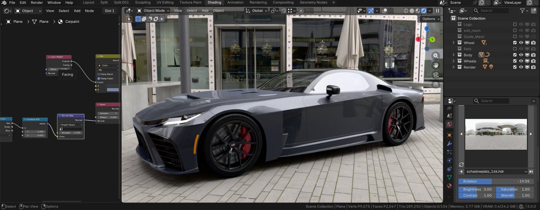Add a new workspace with plus icon
The image size is (540, 210).
point(333,3)
